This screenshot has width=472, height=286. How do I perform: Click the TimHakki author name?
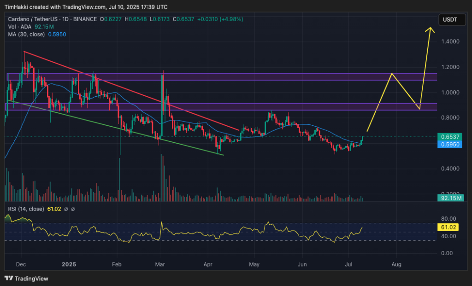tap(17, 7)
